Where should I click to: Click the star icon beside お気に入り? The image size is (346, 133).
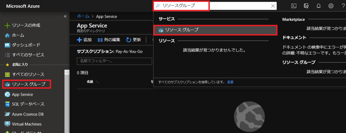[7, 65]
